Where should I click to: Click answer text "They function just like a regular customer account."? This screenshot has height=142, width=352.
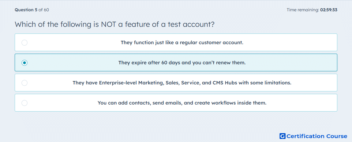(182, 42)
